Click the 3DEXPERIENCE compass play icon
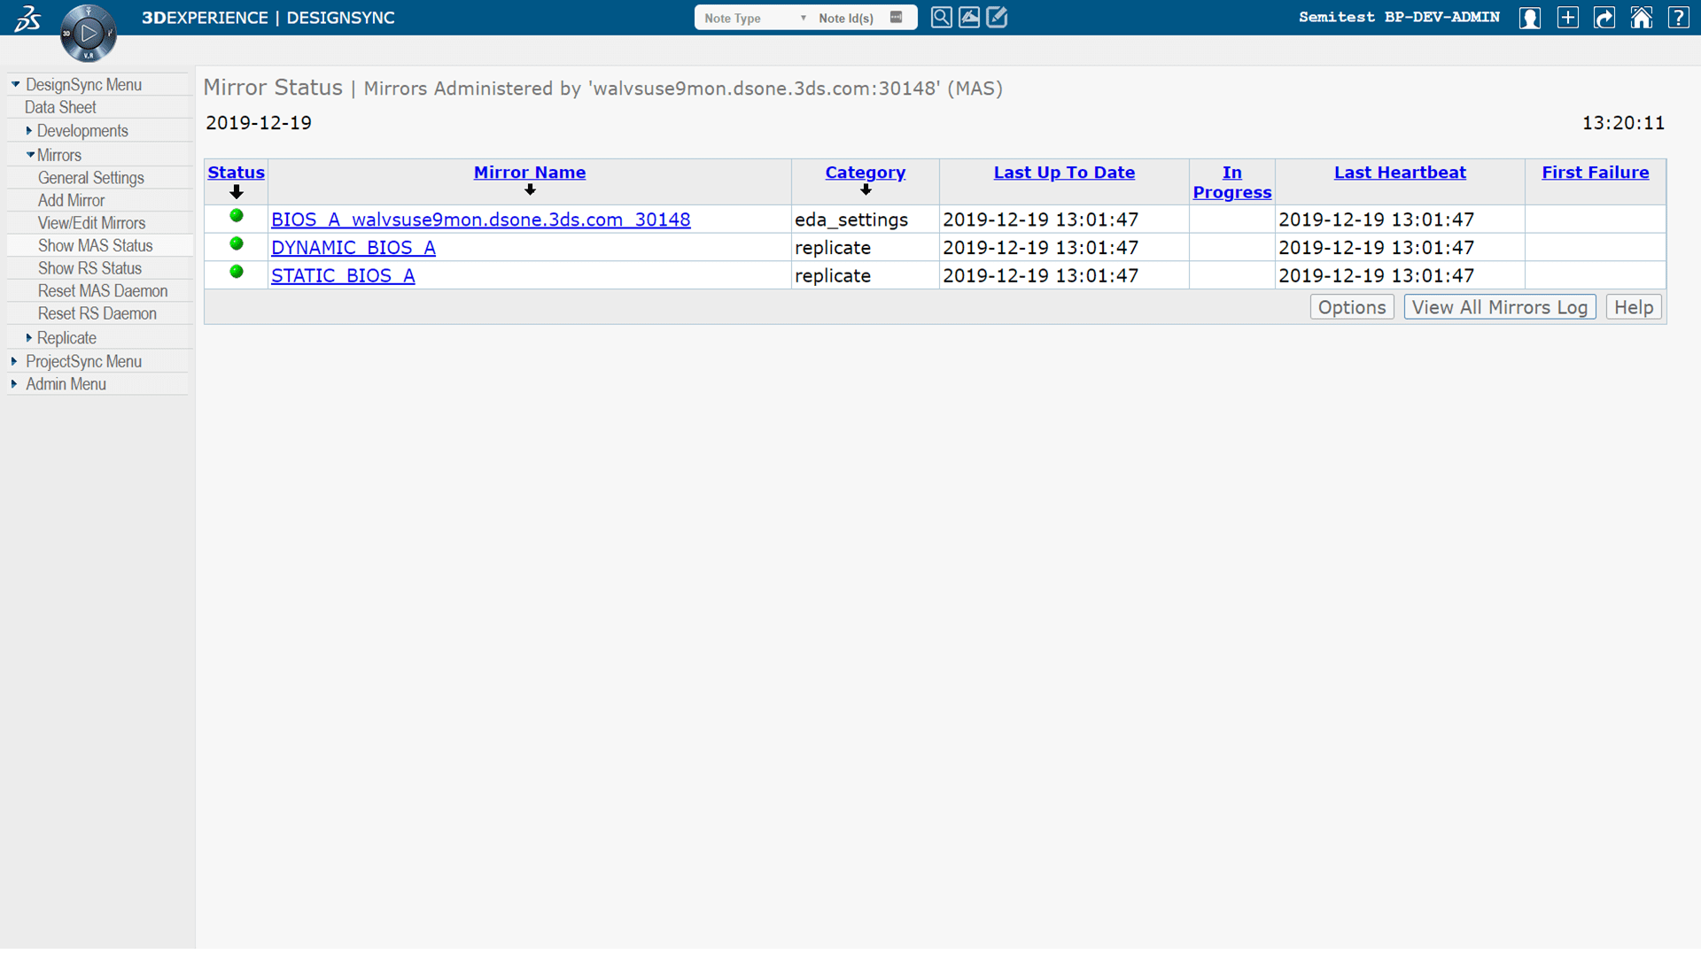This screenshot has width=1701, height=956. tap(88, 34)
